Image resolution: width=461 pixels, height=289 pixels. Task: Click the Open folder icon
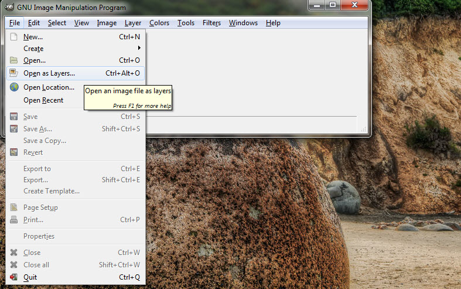tap(13, 60)
